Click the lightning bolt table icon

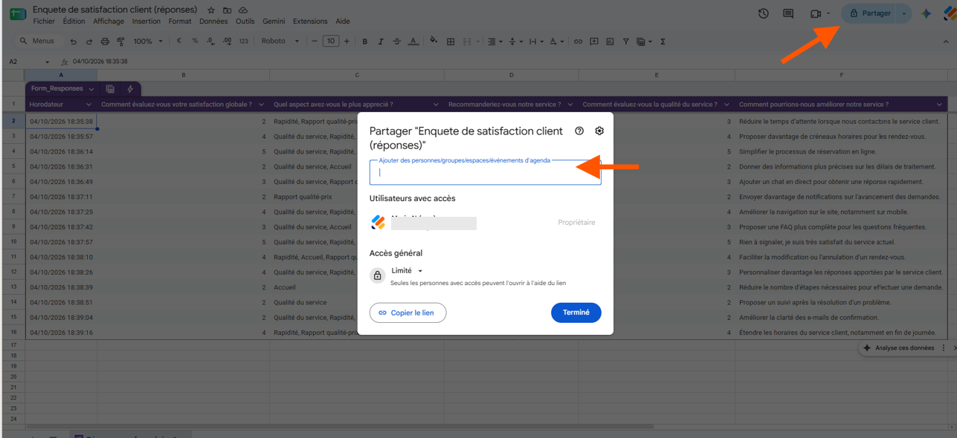tap(130, 89)
